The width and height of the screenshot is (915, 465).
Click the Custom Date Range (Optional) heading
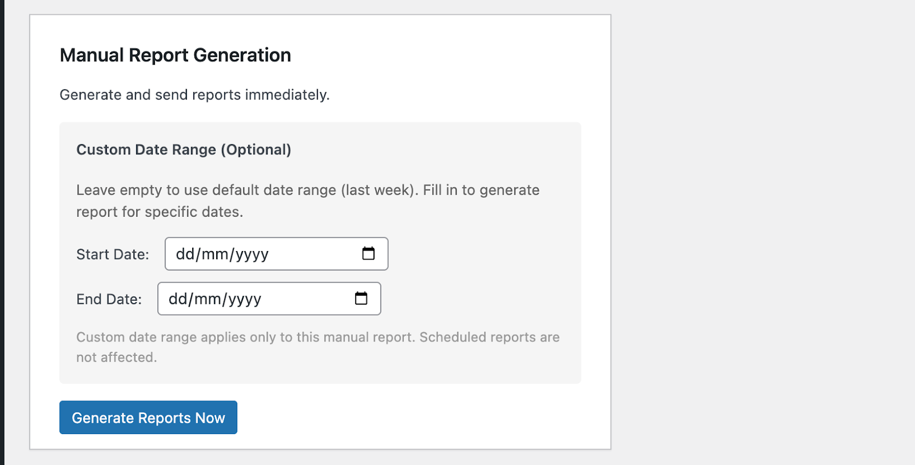(x=184, y=150)
